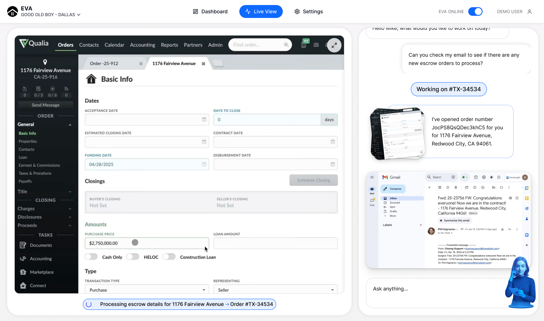Click the Connect house icon in sidebar
The width and height of the screenshot is (544, 321).
23,285
